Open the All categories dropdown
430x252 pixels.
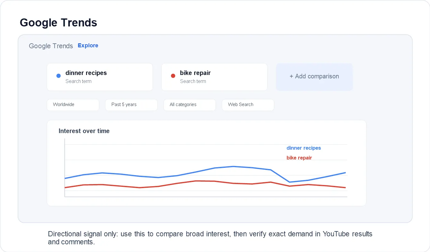click(190, 105)
